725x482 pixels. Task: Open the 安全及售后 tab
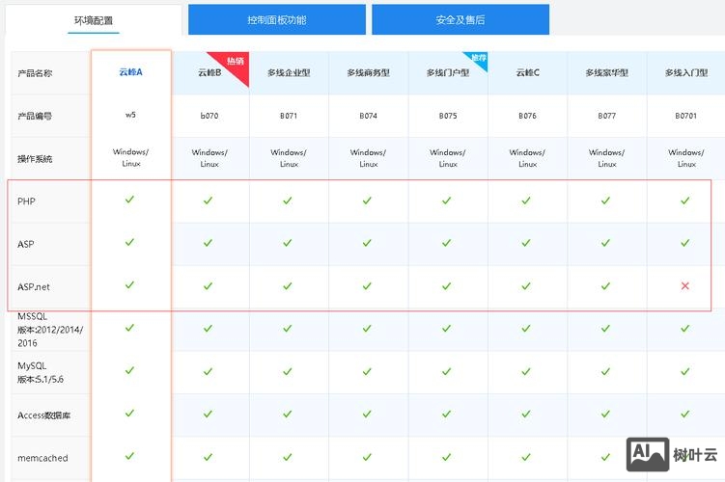pos(460,20)
